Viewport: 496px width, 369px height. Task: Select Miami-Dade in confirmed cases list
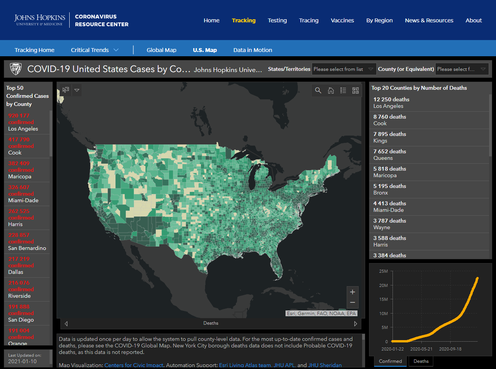(28, 194)
